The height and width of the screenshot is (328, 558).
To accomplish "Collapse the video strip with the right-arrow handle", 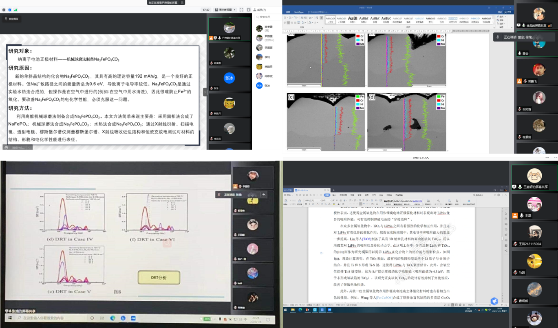I will pyautogui.click(x=205, y=92).
